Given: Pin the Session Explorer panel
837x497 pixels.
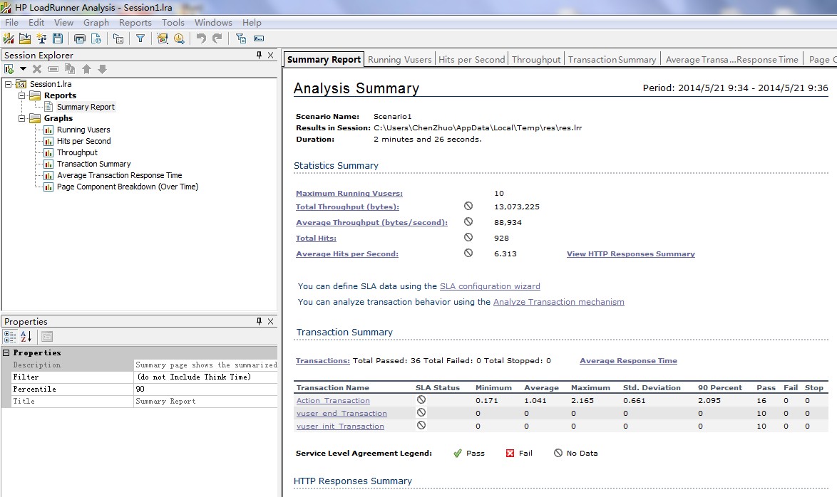Looking at the screenshot, I should pos(259,55).
